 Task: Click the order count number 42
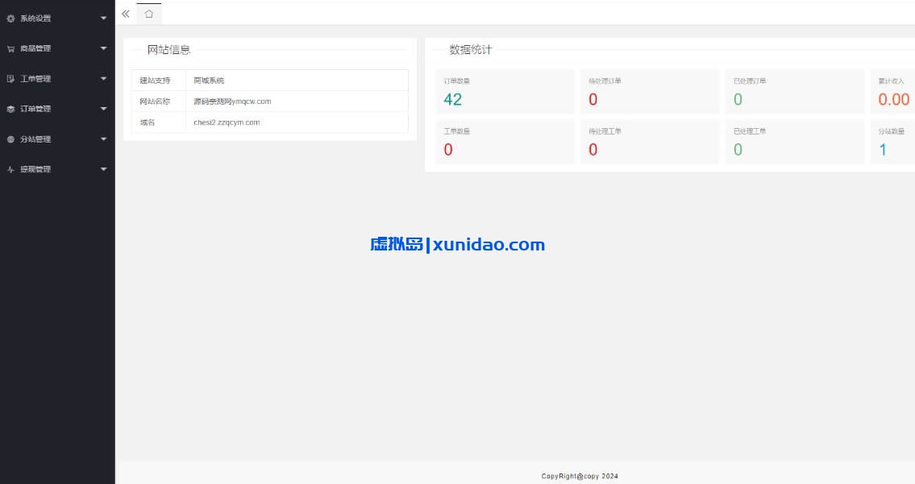coord(452,98)
